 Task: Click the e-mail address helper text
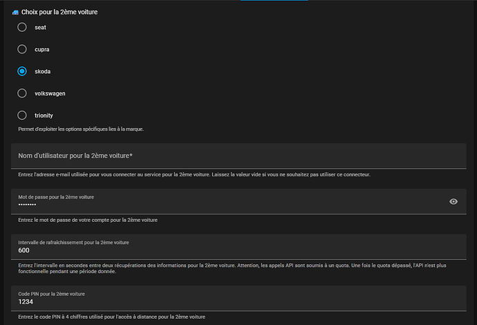pyautogui.click(x=194, y=174)
